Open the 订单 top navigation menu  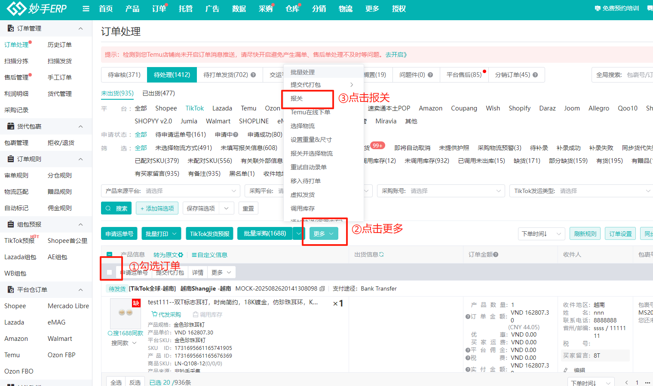[159, 9]
